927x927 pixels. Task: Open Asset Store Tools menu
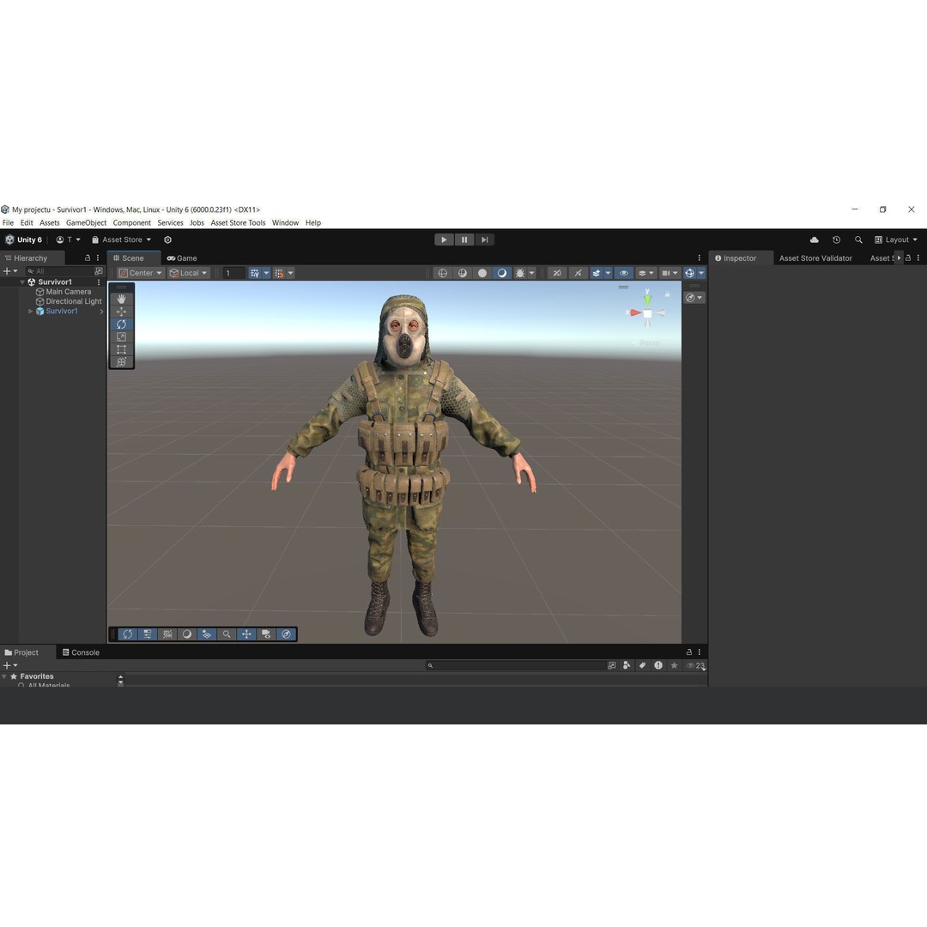[x=239, y=223]
